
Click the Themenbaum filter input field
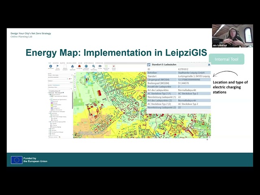[x=59, y=89]
